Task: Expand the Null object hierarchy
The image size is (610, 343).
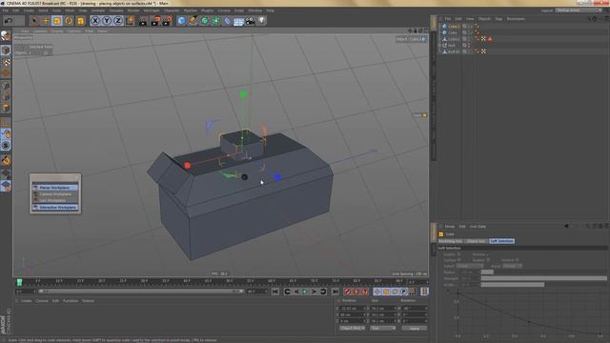Action: [440, 45]
